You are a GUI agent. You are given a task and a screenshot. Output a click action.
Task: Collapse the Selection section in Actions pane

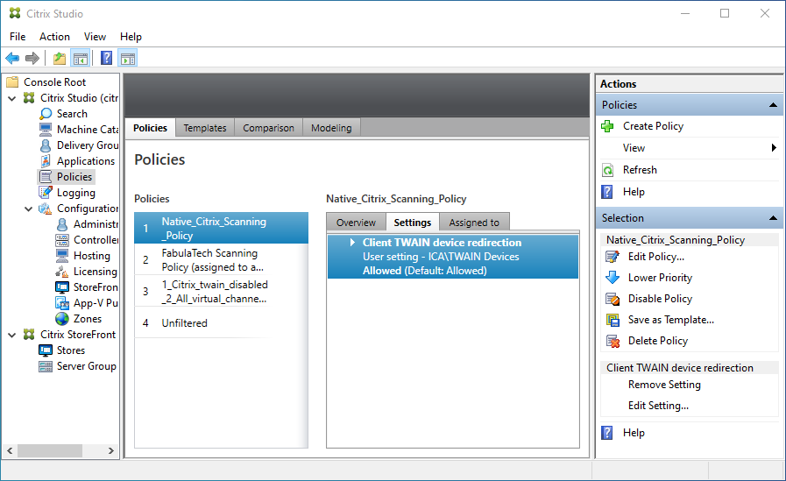coord(773,218)
